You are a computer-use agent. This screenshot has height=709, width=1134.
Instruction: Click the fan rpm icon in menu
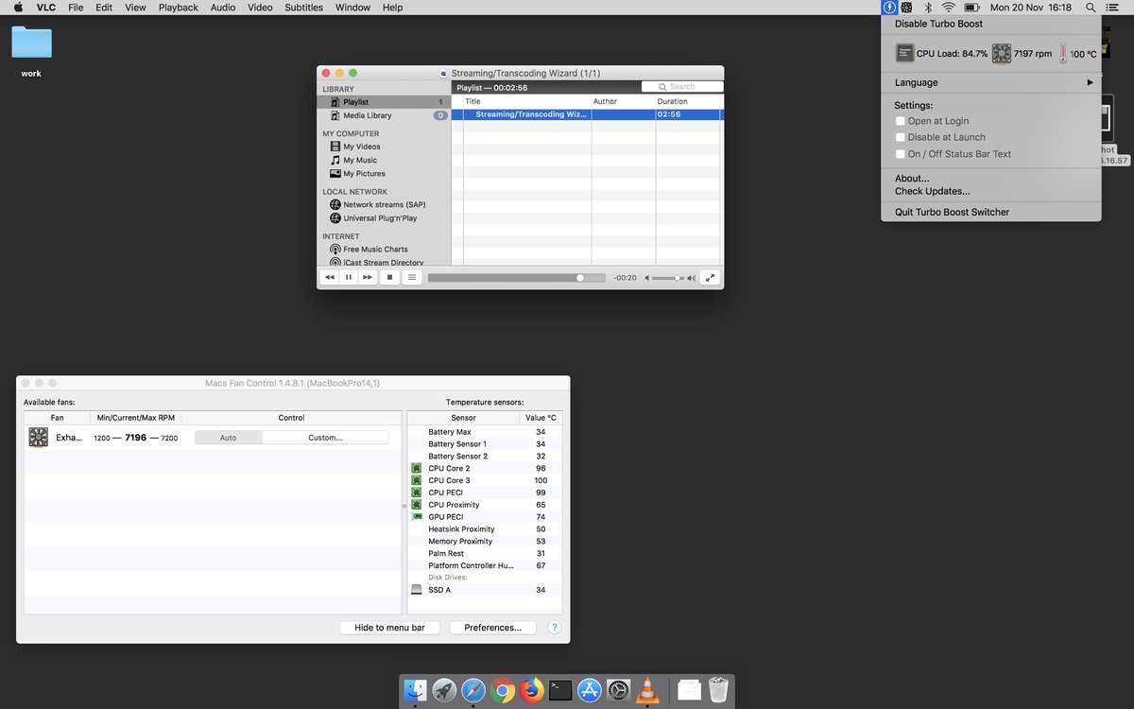tap(1001, 54)
